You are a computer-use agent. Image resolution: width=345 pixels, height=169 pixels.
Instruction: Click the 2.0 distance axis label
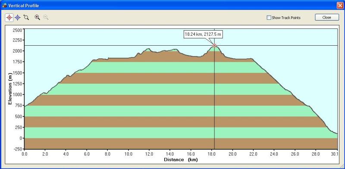45,154
